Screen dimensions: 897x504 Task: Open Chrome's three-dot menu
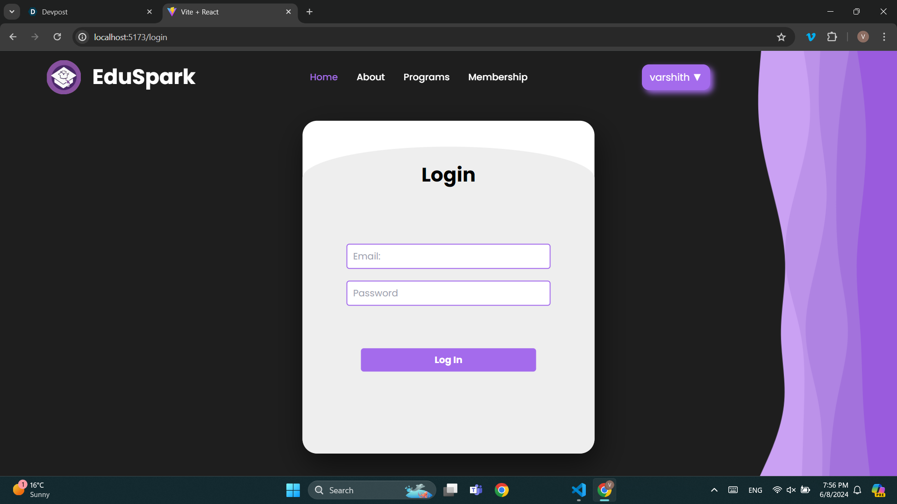point(884,37)
